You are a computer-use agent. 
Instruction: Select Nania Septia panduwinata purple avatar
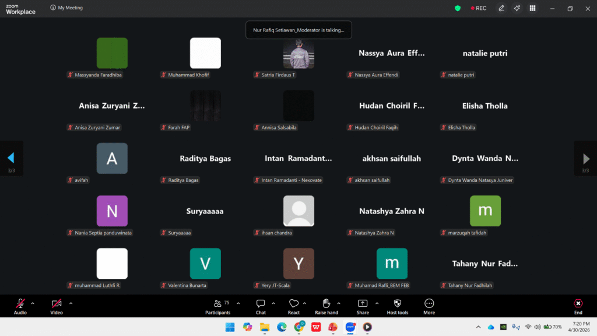click(x=112, y=211)
